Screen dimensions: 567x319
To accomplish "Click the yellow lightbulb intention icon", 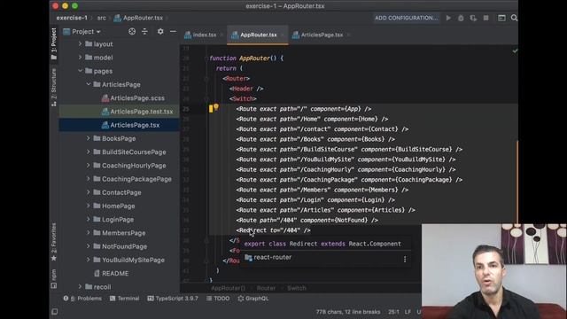I will coord(216,106).
